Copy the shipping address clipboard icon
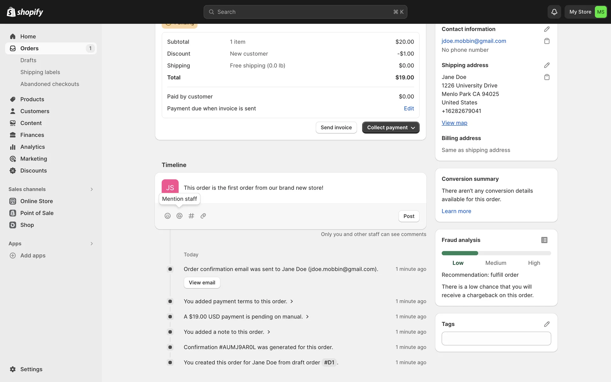The height and width of the screenshot is (382, 611). coord(547,77)
